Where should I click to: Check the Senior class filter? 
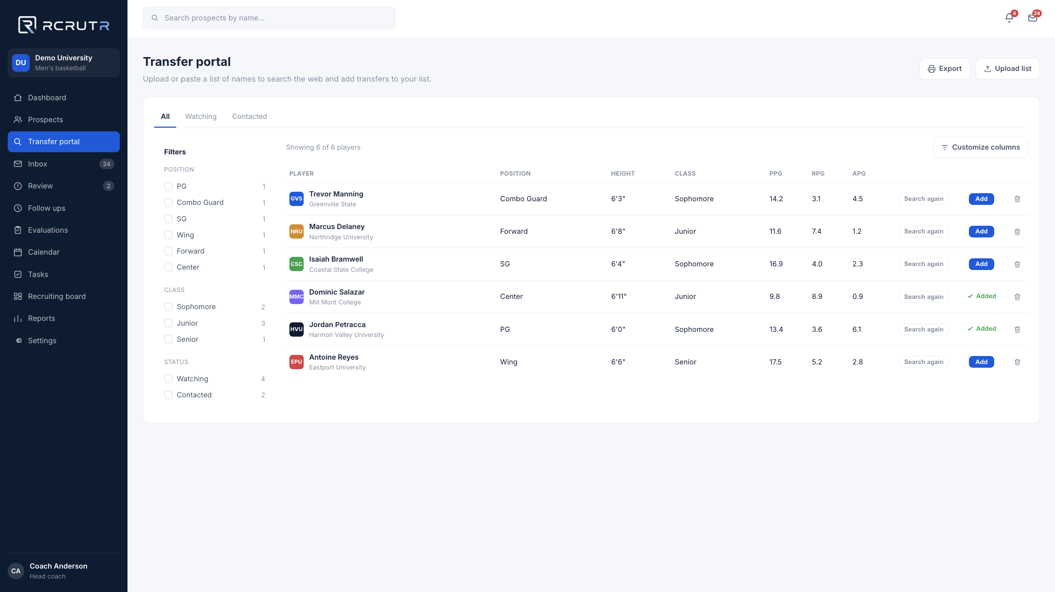tap(168, 339)
